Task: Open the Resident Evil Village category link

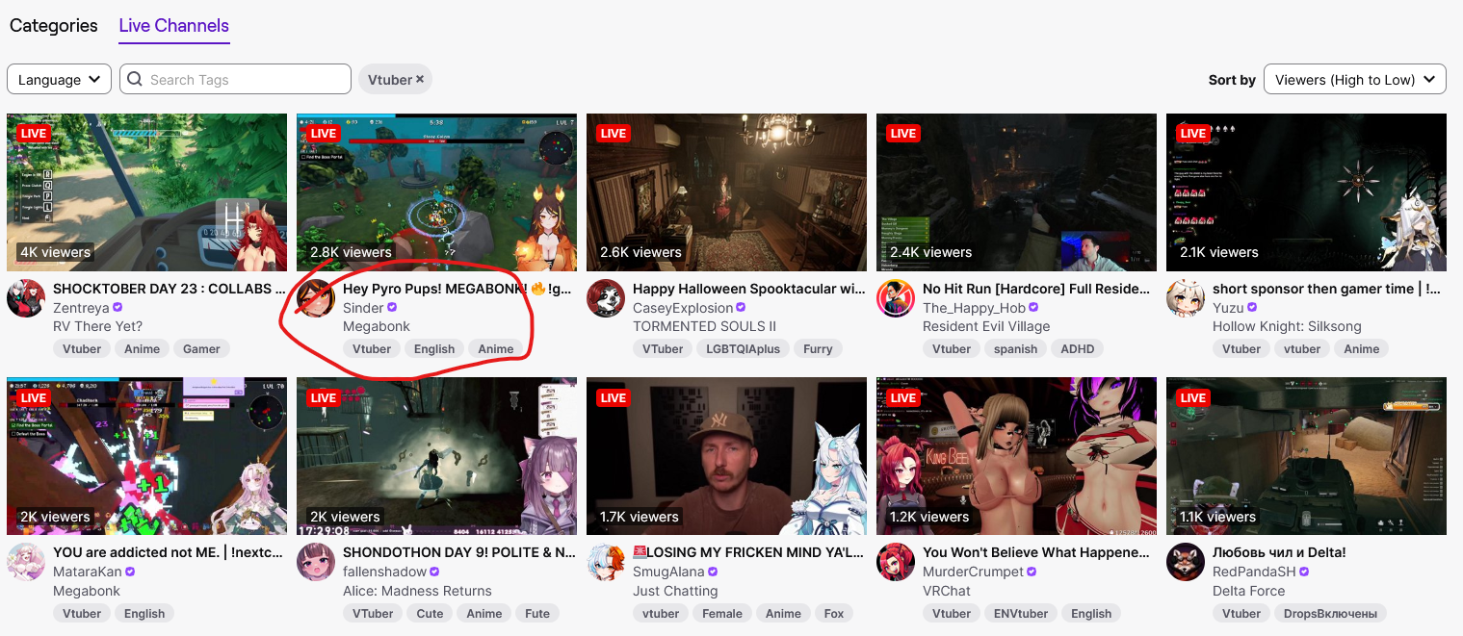Action: [986, 326]
